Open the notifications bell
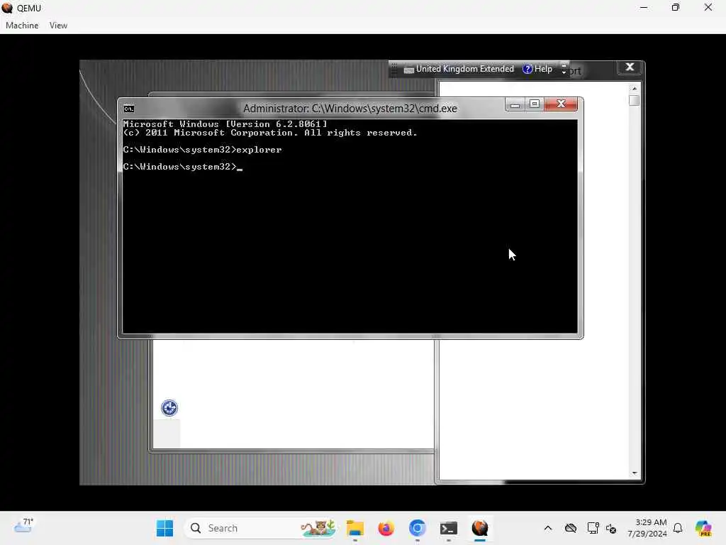The height and width of the screenshot is (545, 726). pos(678,528)
